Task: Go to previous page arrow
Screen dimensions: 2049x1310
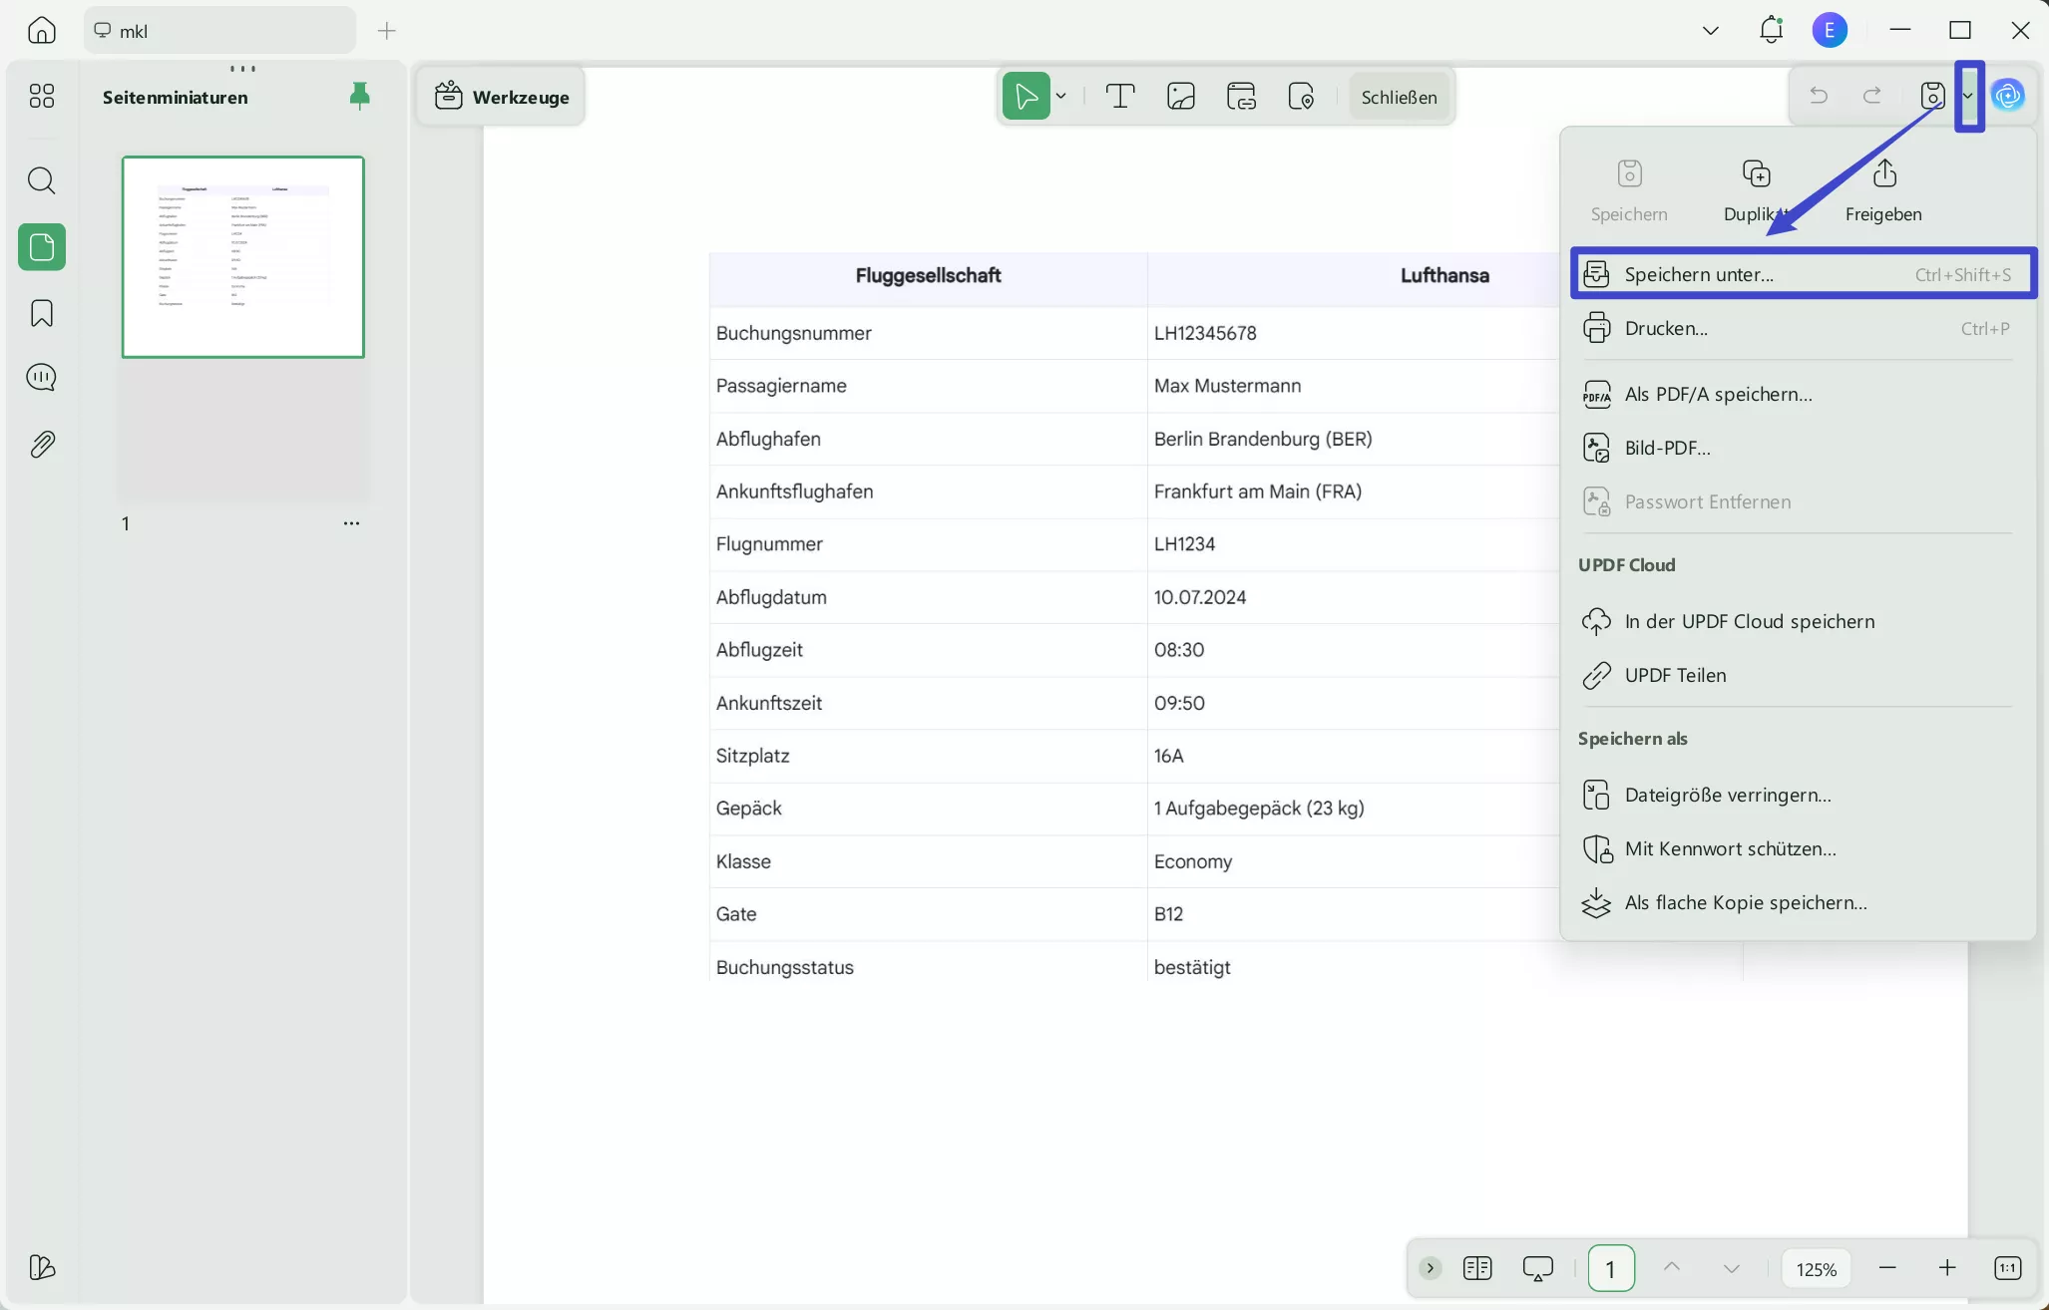Action: 1672,1267
